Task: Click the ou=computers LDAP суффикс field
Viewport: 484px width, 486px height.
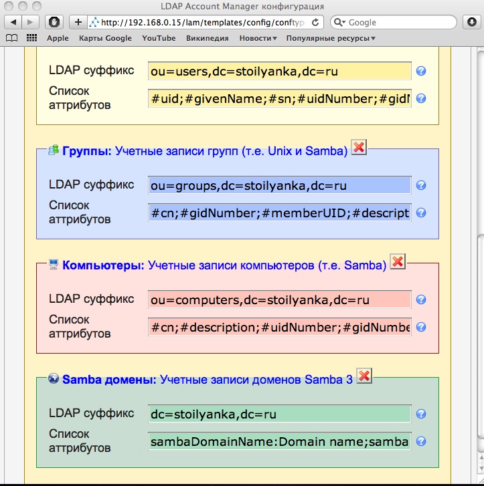Action: tap(279, 300)
